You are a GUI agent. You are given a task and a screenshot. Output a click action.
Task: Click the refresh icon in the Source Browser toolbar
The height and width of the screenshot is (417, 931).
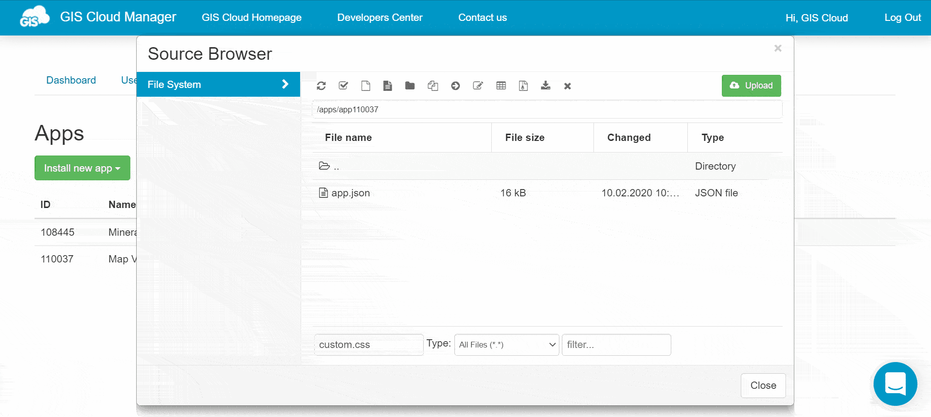321,86
